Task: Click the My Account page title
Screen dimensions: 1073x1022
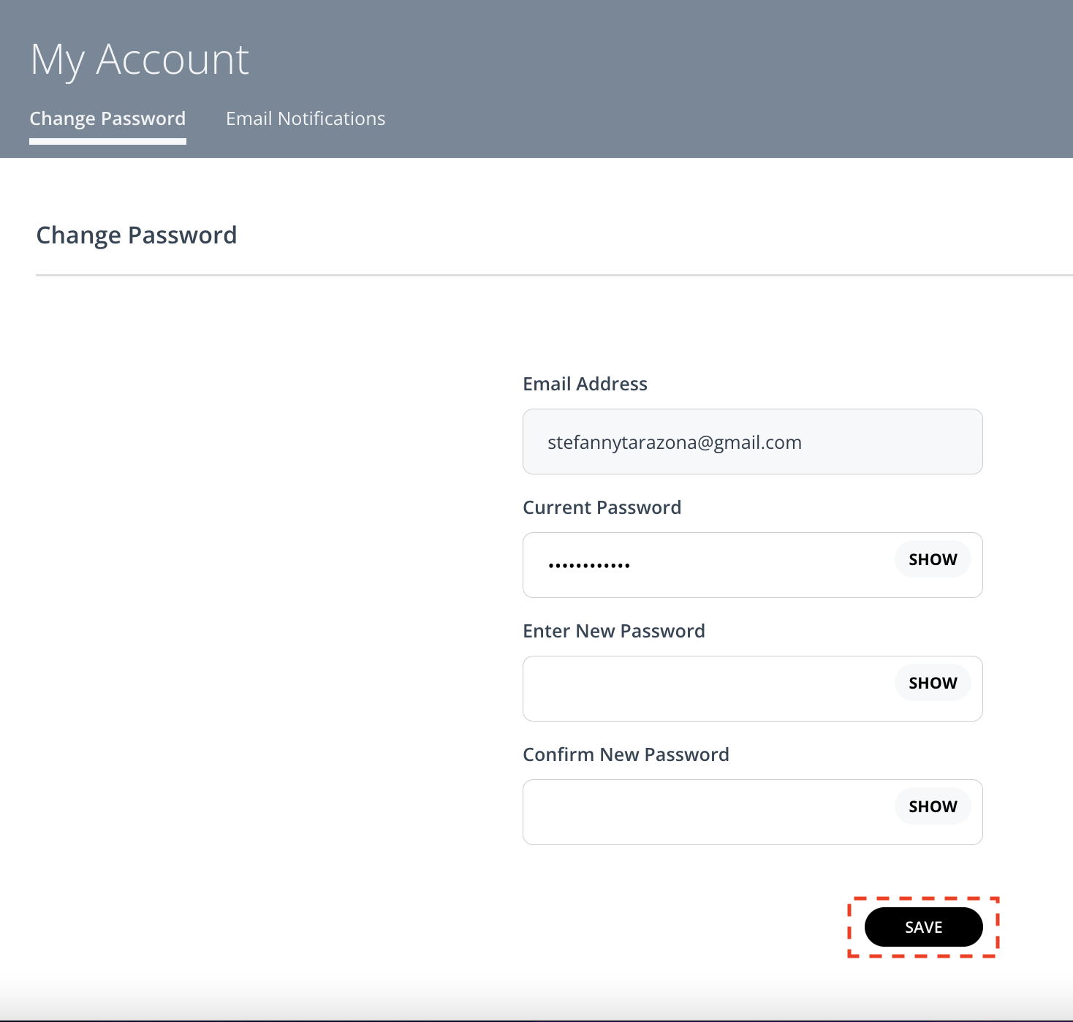Action: click(140, 58)
